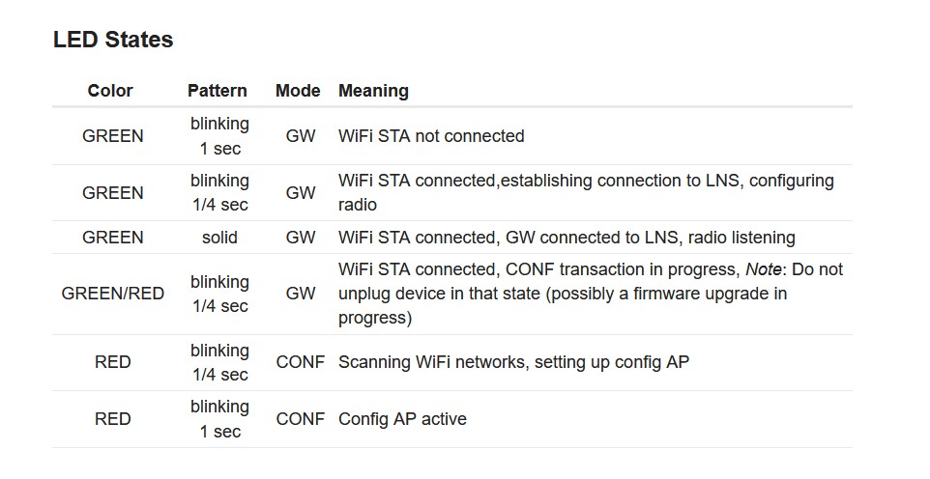Viewport: 930px width, 479px height.
Task: Click the "Mode" column header
Action: coord(298,91)
